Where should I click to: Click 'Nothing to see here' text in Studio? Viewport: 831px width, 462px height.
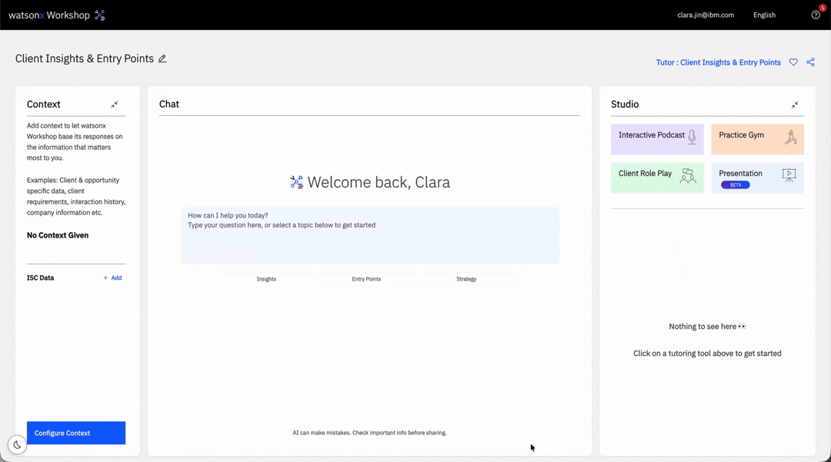707,327
